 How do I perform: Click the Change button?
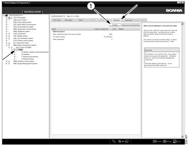point(115,25)
